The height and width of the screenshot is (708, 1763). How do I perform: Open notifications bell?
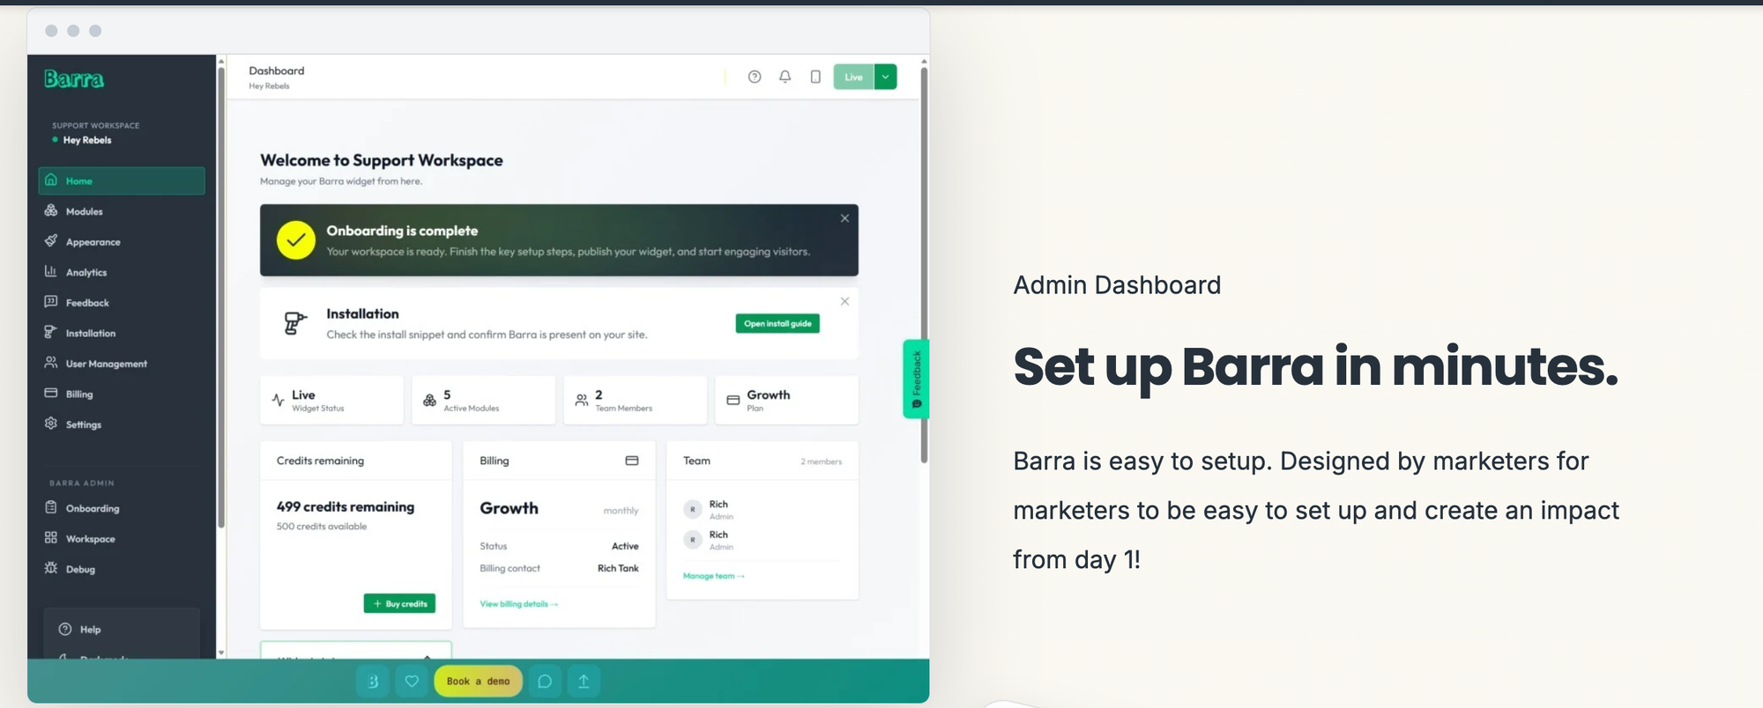(x=785, y=77)
